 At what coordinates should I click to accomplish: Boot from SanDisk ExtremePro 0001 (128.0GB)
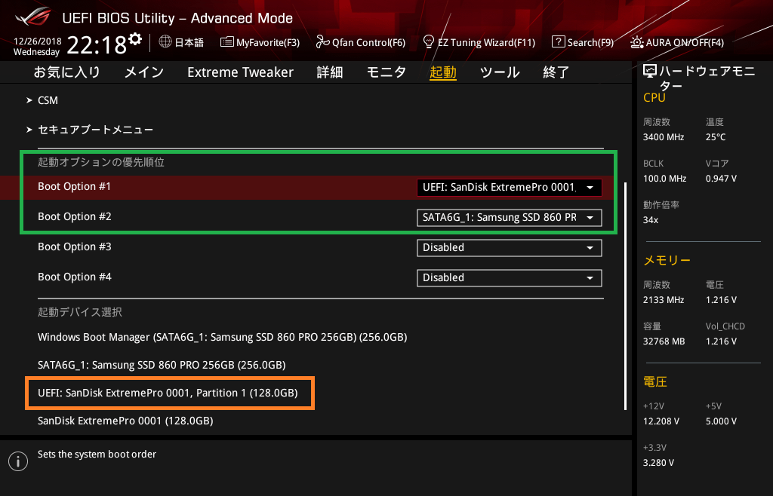tap(125, 421)
